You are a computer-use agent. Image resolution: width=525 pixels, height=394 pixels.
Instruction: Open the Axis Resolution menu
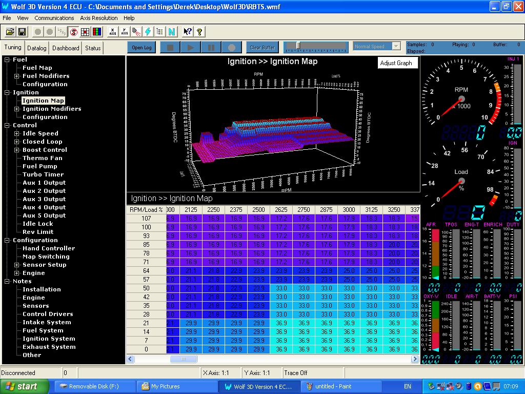click(98, 18)
